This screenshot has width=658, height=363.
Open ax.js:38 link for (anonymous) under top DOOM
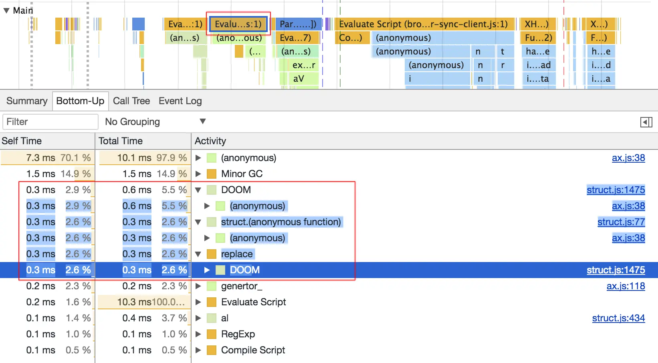click(628, 206)
